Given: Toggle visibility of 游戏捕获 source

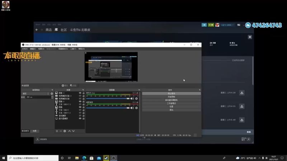Looking at the screenshot, I should click(80, 116).
